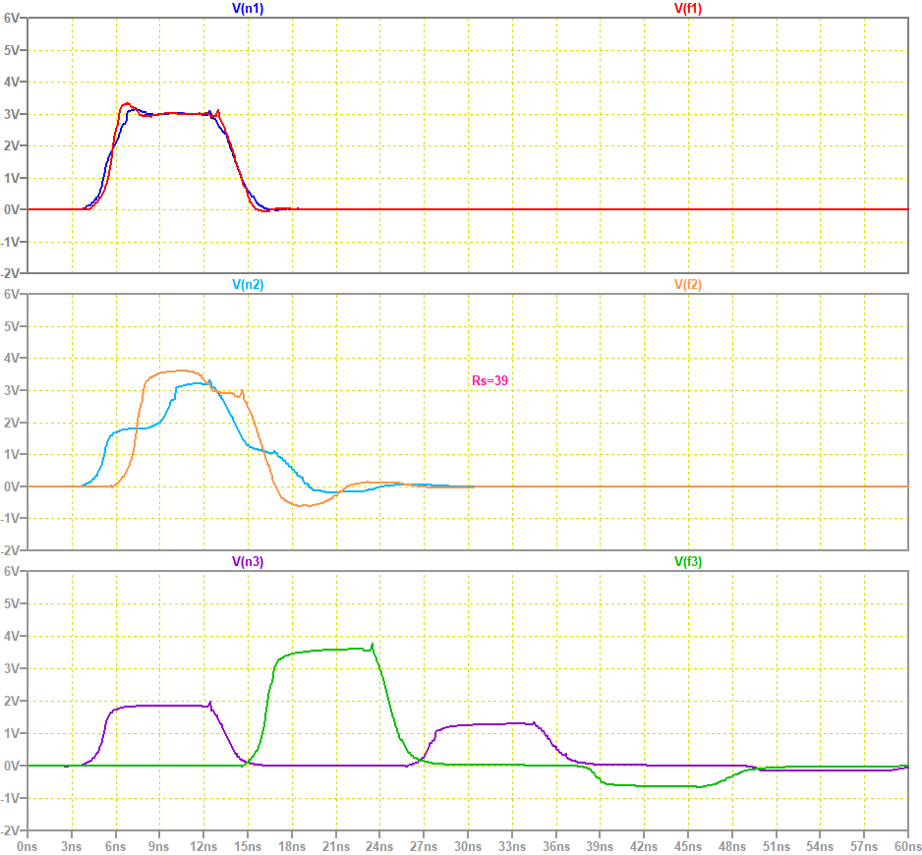The width and height of the screenshot is (922, 855).
Task: Click the -2V label in top pane
Action: click(x=12, y=272)
